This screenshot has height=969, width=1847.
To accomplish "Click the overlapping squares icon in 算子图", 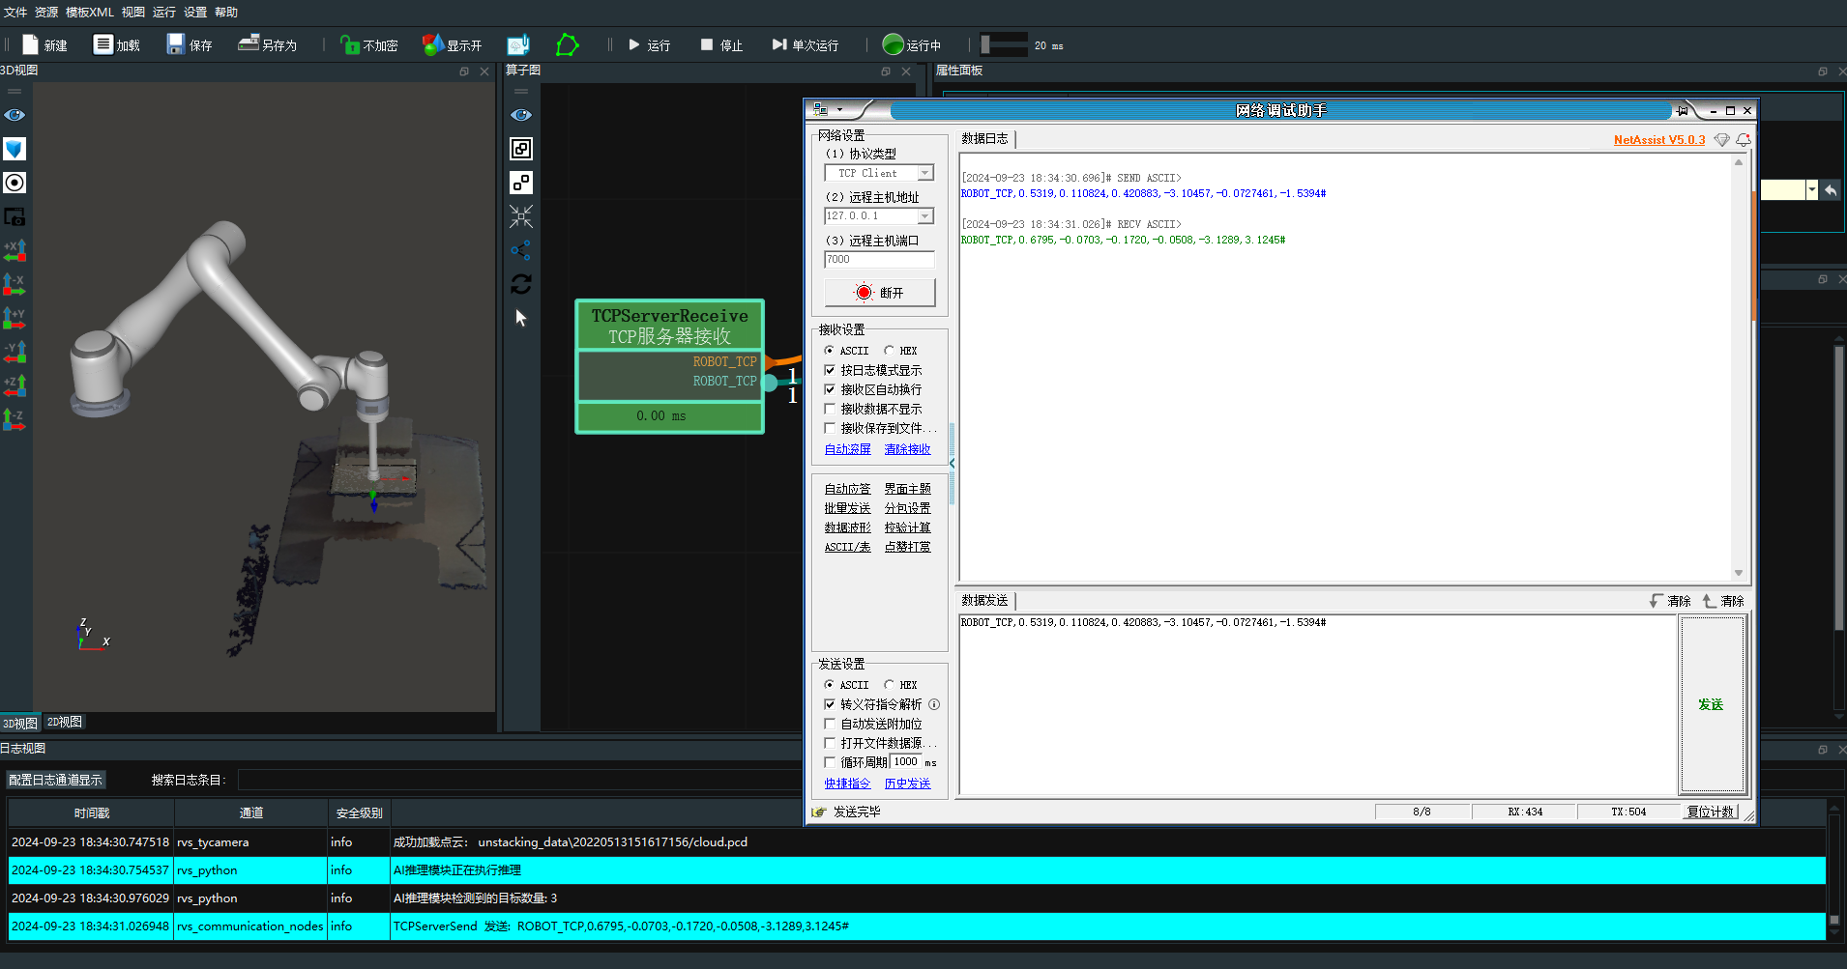I will (521, 149).
